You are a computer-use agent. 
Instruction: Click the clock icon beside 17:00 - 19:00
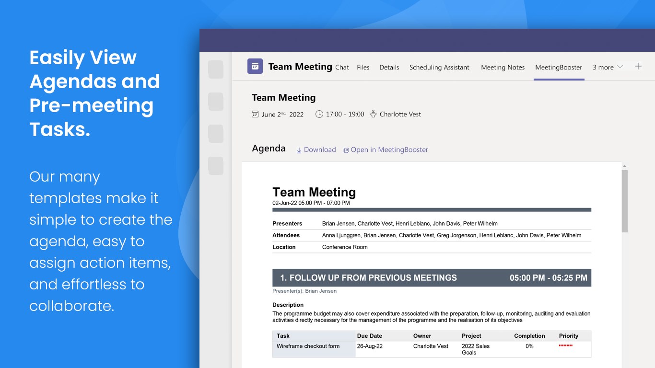pos(319,114)
